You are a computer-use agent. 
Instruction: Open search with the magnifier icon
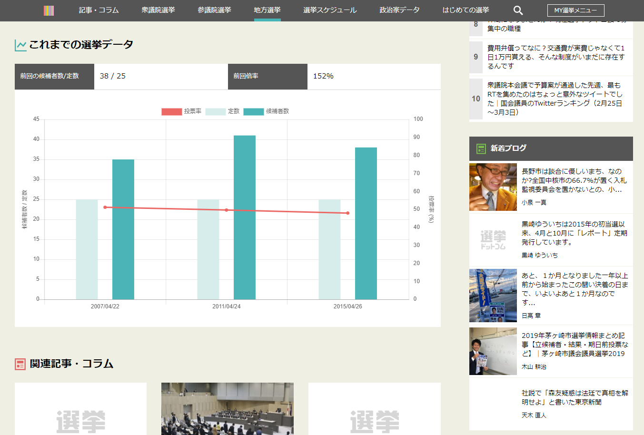click(x=518, y=10)
